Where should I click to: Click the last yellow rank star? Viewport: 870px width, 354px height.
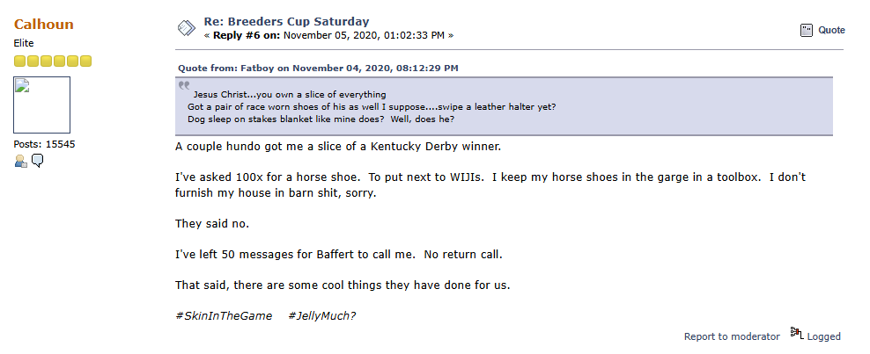point(85,61)
